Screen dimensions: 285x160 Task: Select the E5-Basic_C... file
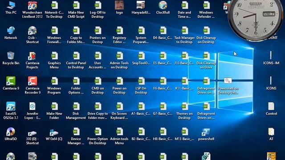click(x=163, y=56)
